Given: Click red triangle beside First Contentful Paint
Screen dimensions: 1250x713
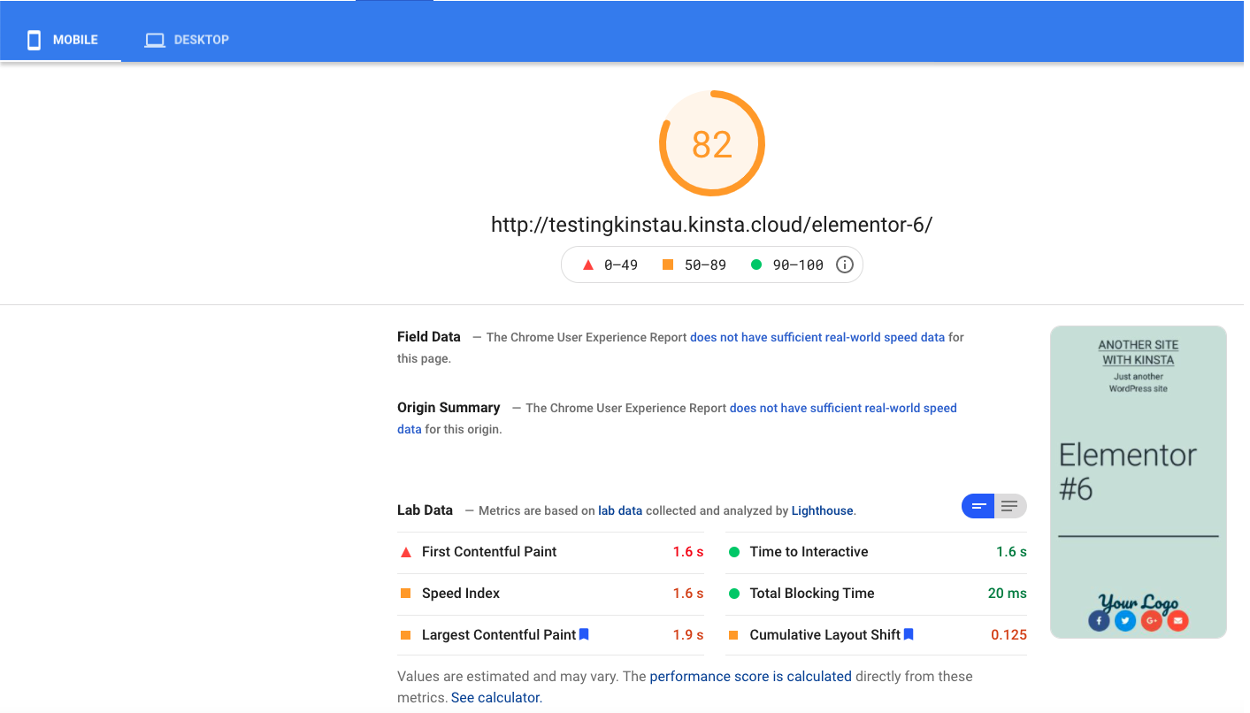Looking at the screenshot, I should (406, 552).
